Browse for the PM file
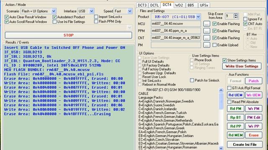 (x=206, y=45)
